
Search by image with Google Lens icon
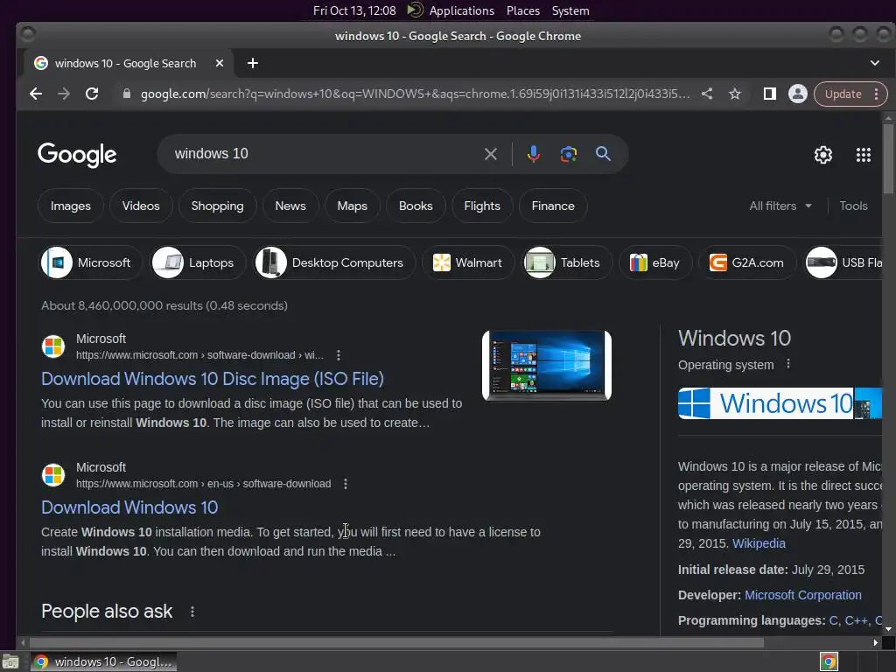click(x=568, y=154)
